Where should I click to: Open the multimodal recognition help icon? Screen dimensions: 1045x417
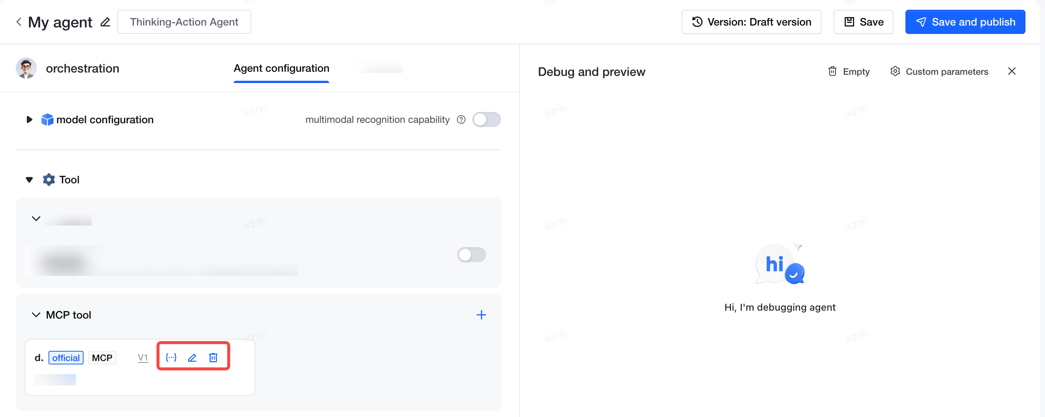coord(461,119)
